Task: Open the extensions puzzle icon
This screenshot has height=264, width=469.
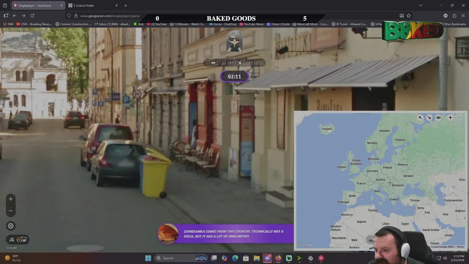Action: pos(454,16)
